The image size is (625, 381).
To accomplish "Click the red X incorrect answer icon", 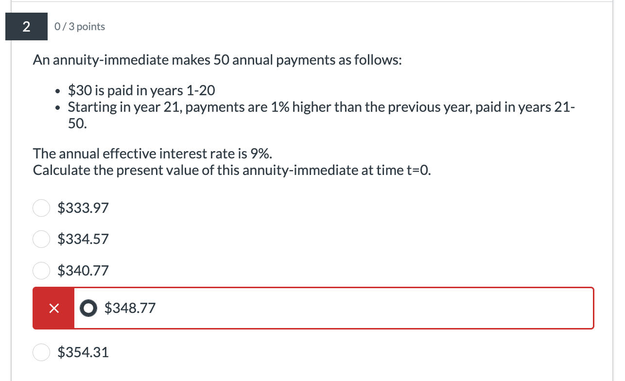I will pos(53,308).
